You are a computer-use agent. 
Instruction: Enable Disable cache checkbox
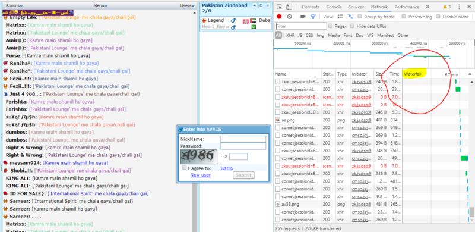[x=438, y=17]
